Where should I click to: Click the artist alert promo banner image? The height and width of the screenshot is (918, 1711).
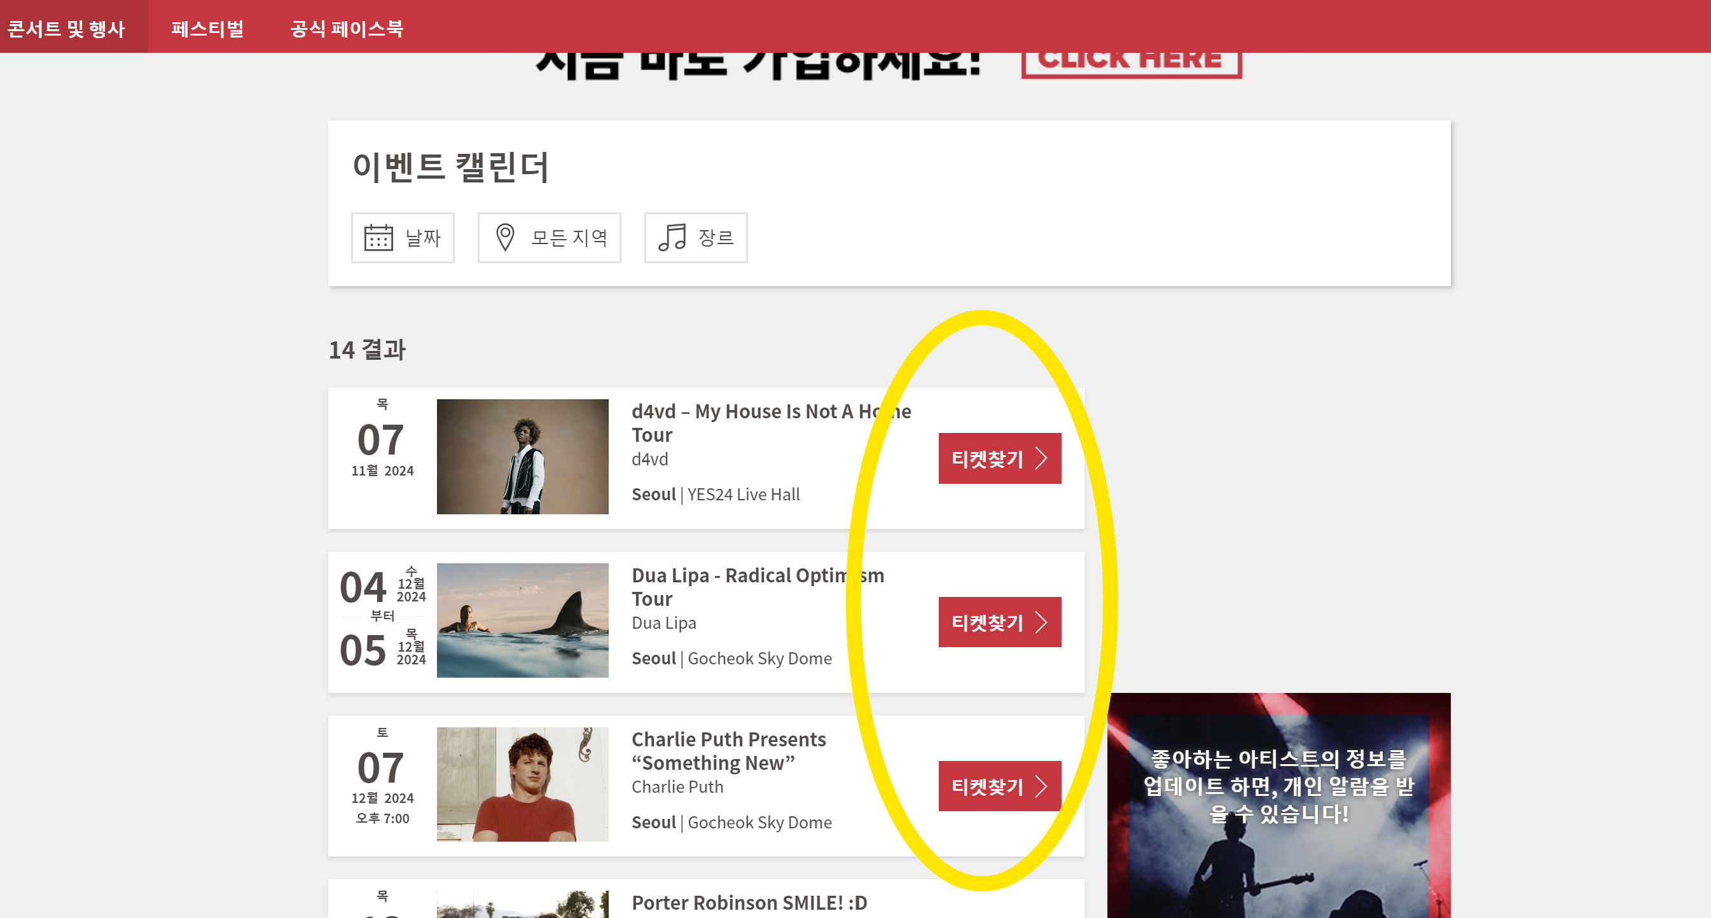coord(1278,807)
